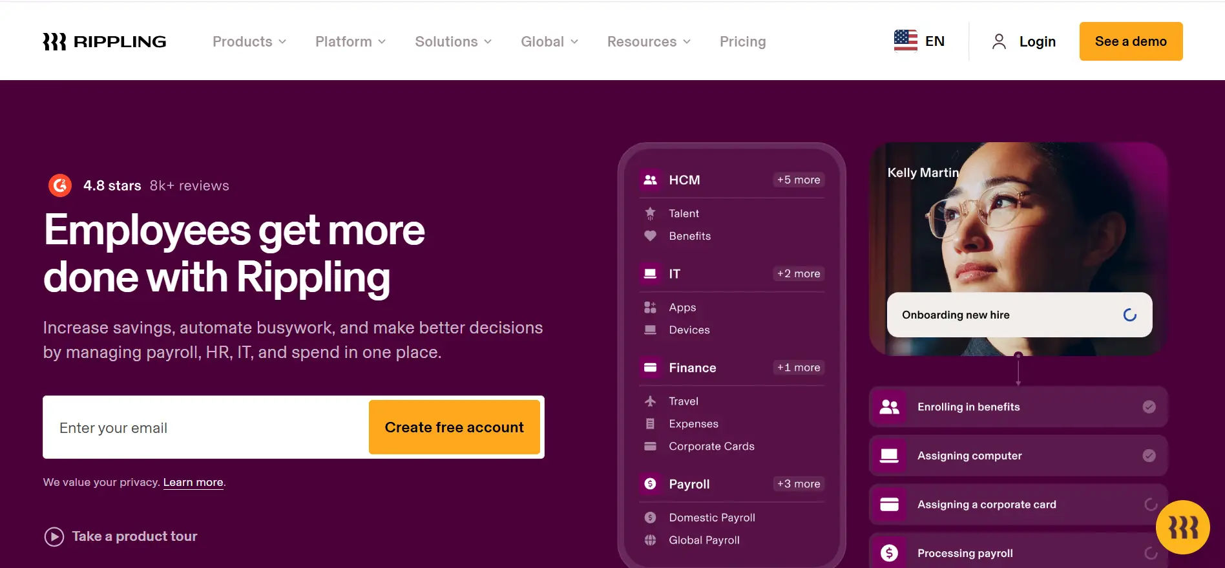
Task: Click the Benefits heart icon
Action: (650, 236)
